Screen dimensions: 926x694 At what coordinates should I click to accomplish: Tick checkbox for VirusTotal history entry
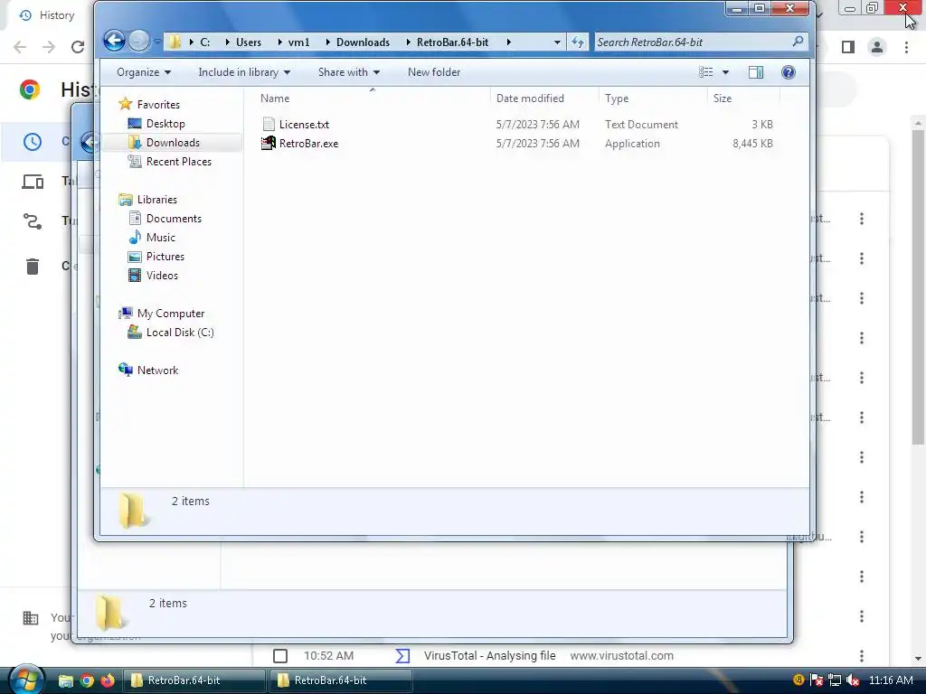point(280,656)
